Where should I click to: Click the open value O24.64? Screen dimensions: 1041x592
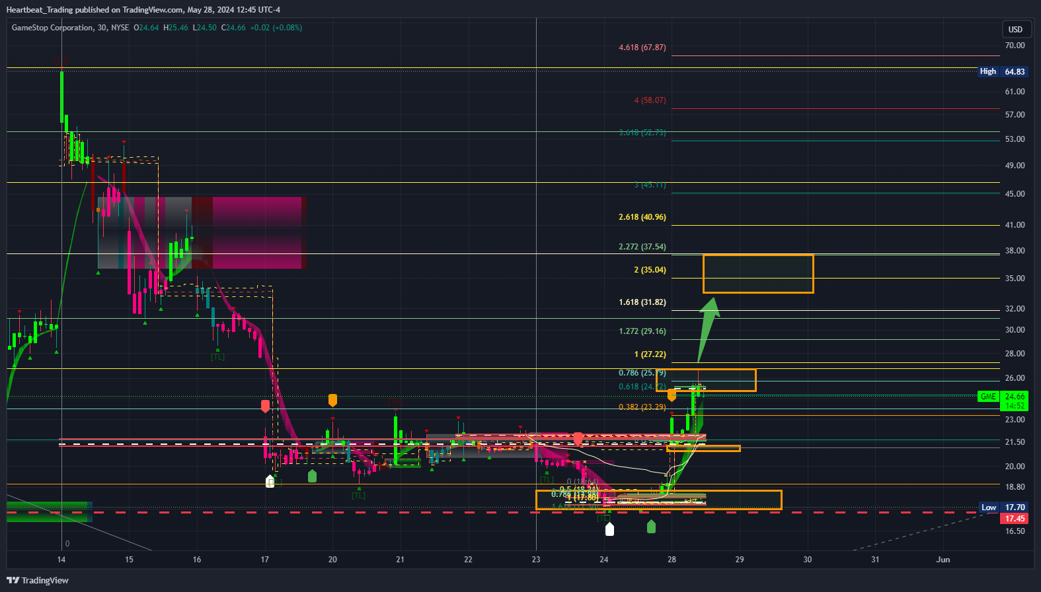point(146,28)
